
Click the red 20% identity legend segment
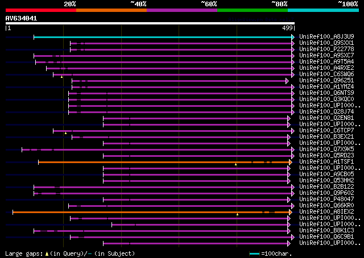click(41, 10)
